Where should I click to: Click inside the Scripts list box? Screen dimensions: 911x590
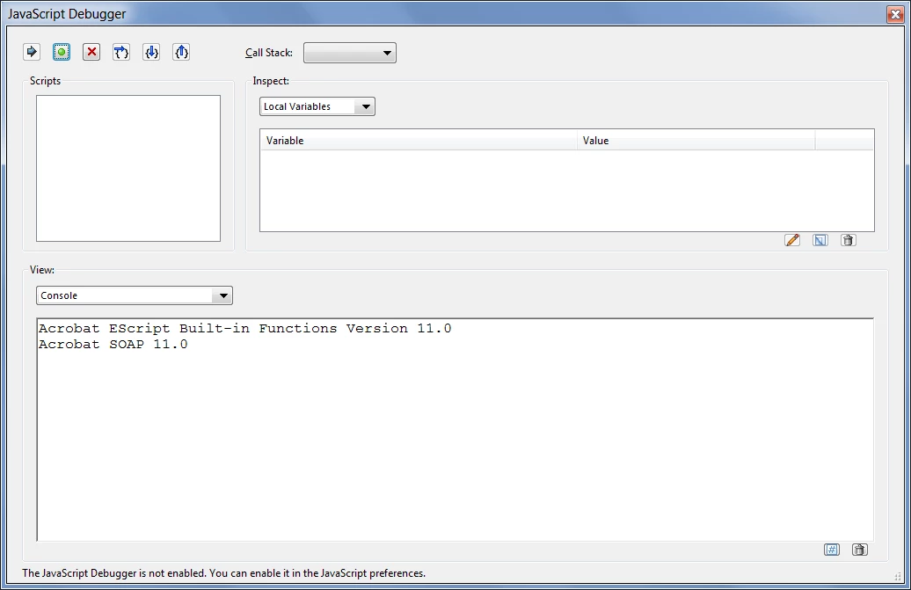(x=128, y=169)
